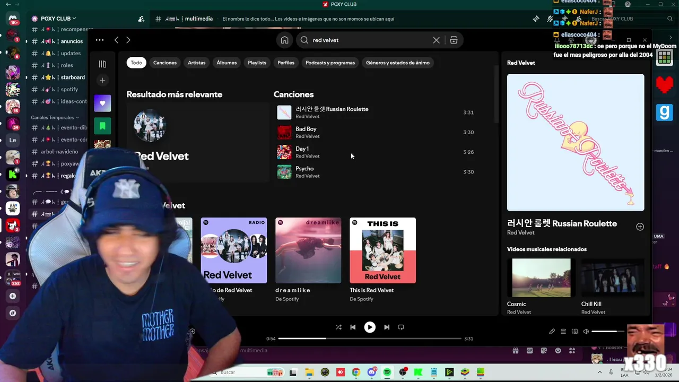The width and height of the screenshot is (679, 382).
Task: Play the song 'Psycho'
Action: [375, 172]
